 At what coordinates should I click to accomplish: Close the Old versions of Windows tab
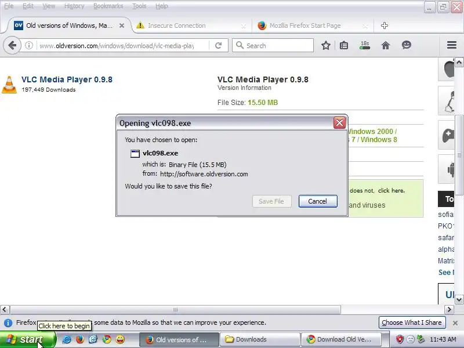point(122,26)
